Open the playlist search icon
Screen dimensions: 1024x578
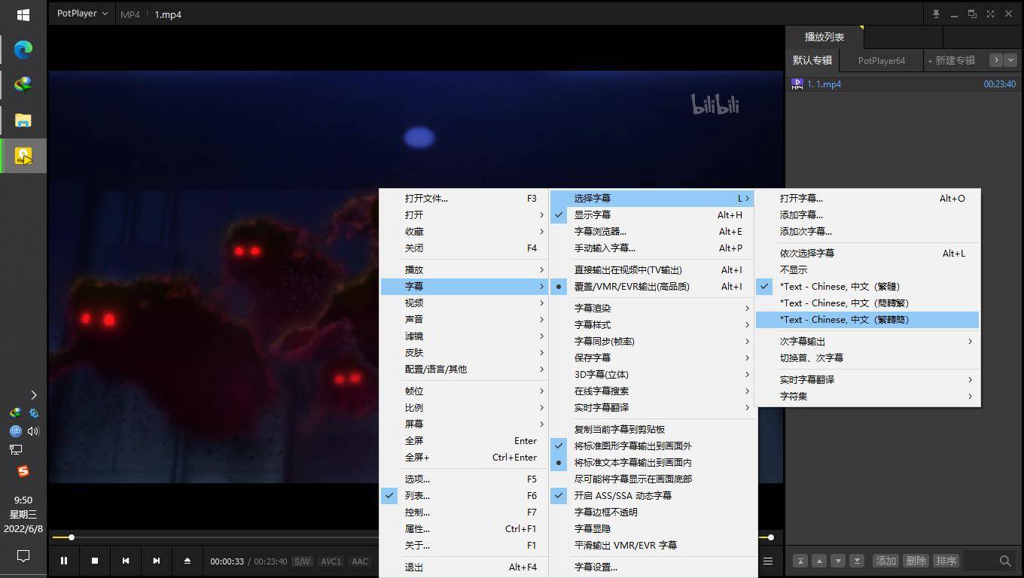(x=1004, y=561)
